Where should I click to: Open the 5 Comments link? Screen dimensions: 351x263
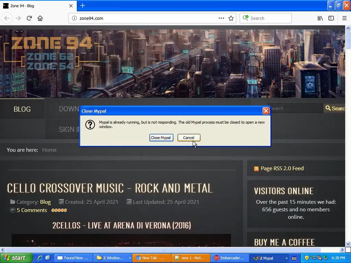pyautogui.click(x=32, y=210)
